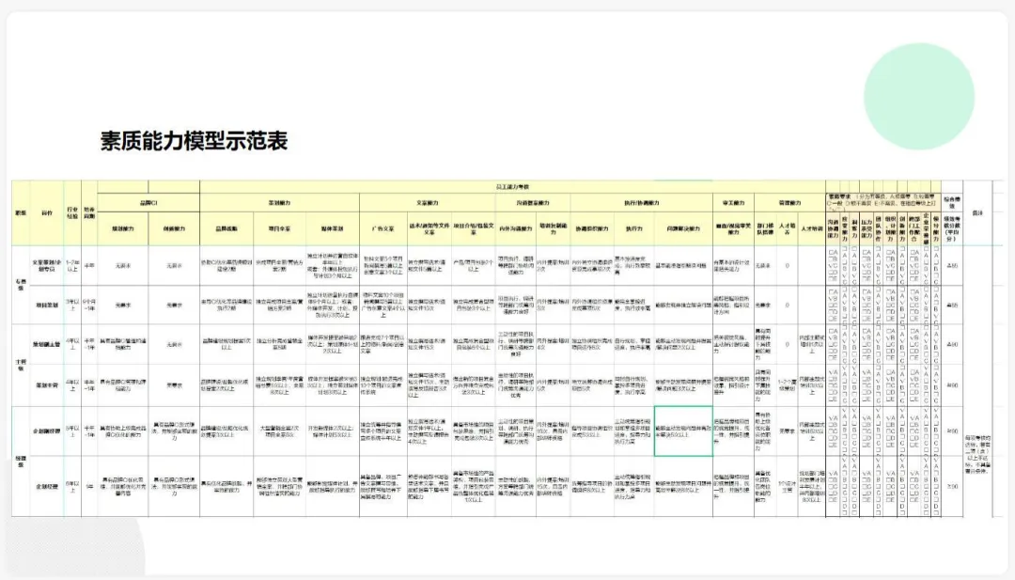The image size is (1015, 580).
Task: Click the green-outlined selected cell
Action: (x=683, y=431)
